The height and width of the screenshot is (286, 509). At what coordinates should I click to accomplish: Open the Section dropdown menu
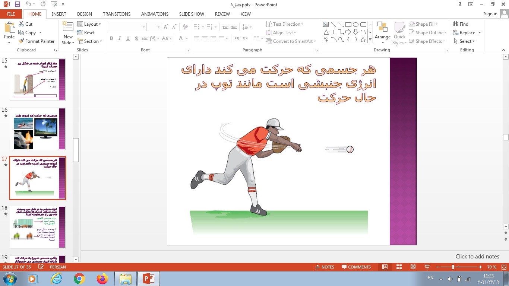(x=89, y=41)
